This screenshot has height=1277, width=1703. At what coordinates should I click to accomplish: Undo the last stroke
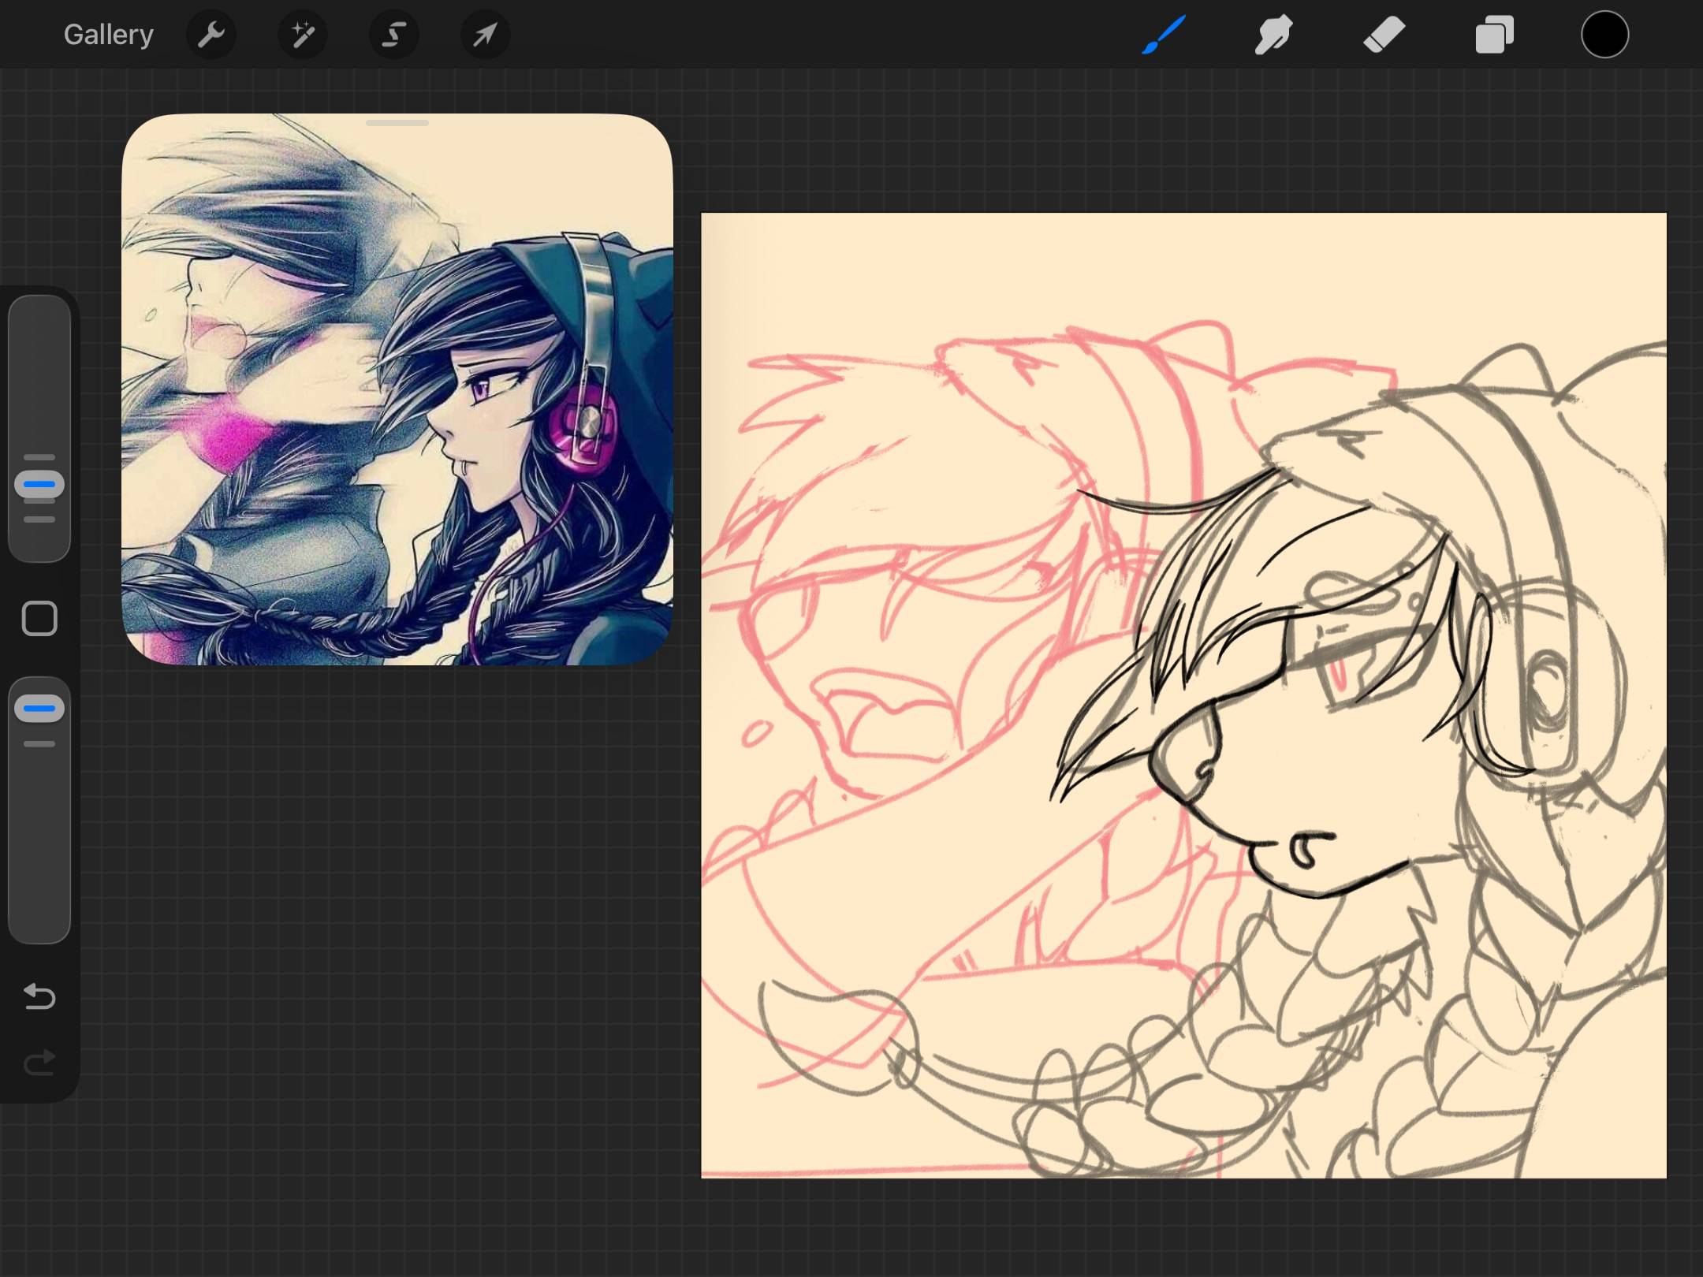39,996
